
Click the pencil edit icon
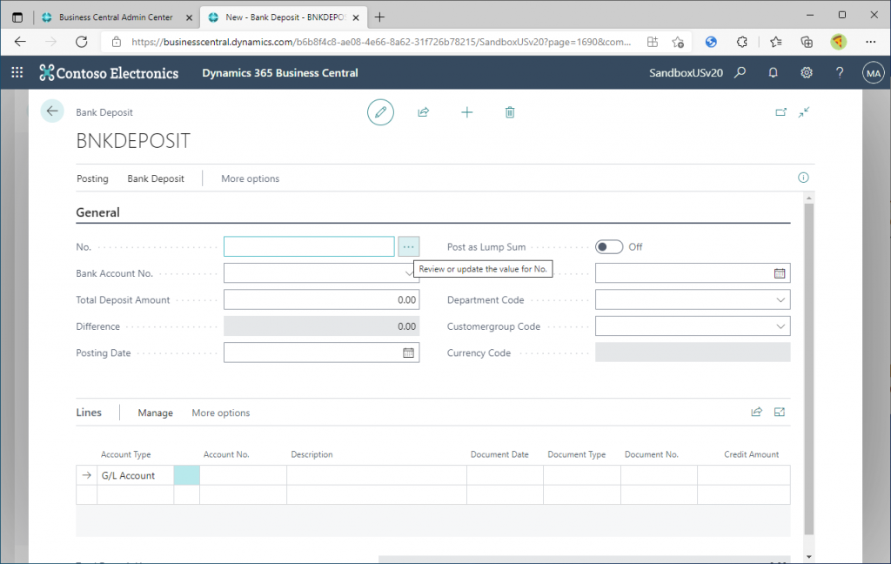pos(380,112)
